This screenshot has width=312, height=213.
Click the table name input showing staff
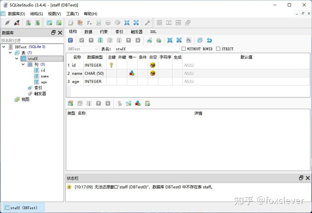[145, 49]
